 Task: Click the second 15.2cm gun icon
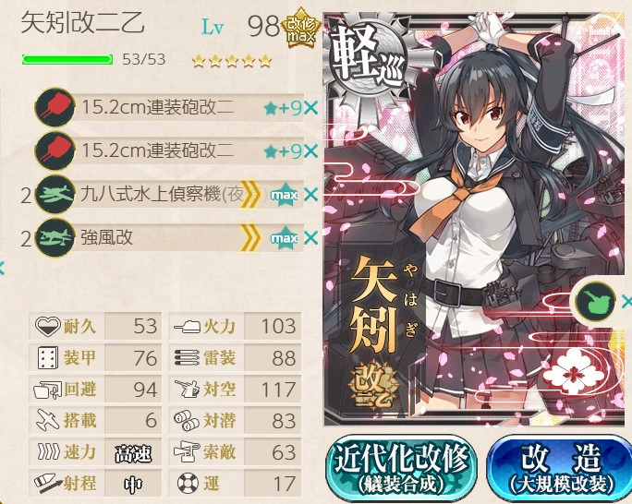(55, 151)
